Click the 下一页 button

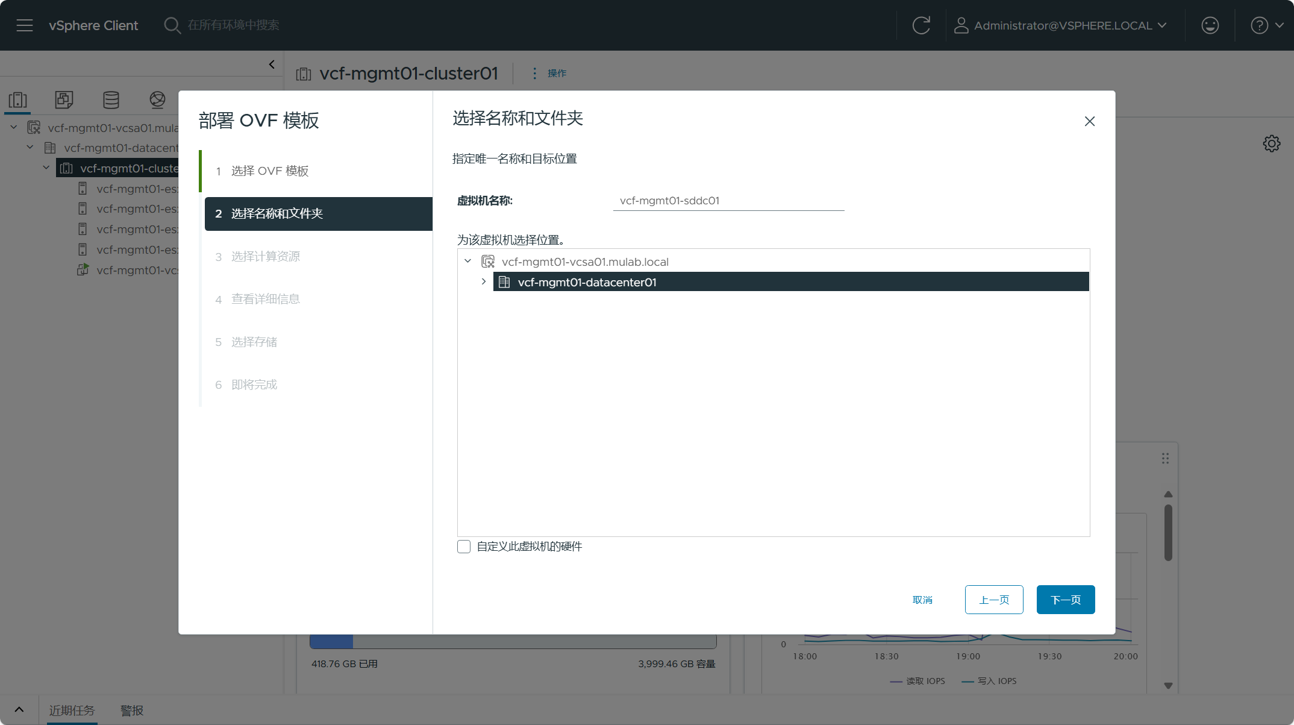pyautogui.click(x=1065, y=600)
